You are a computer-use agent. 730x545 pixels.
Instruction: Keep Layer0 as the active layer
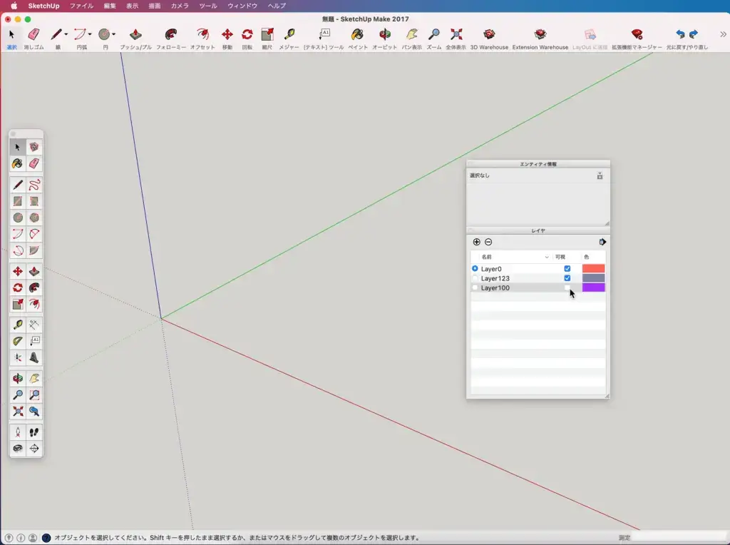tap(475, 269)
